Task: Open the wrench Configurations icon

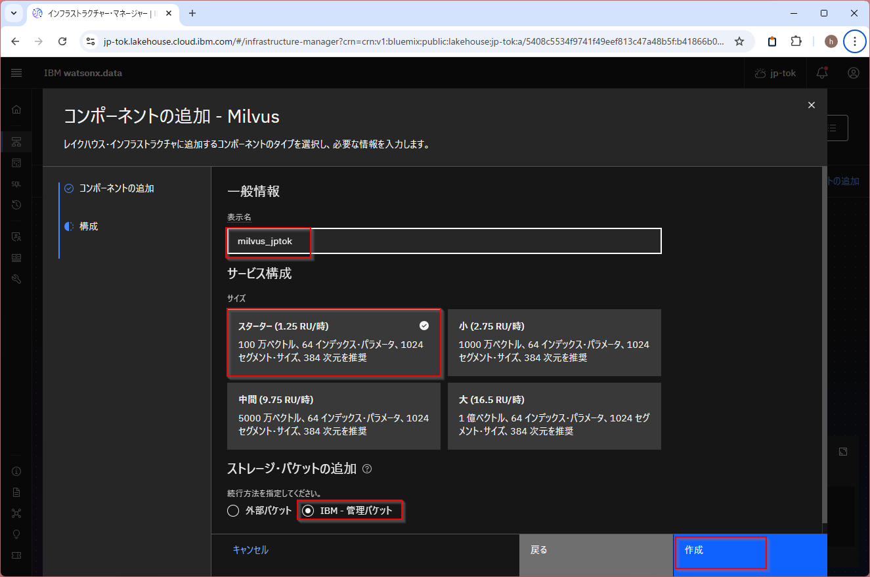Action: pyautogui.click(x=16, y=278)
